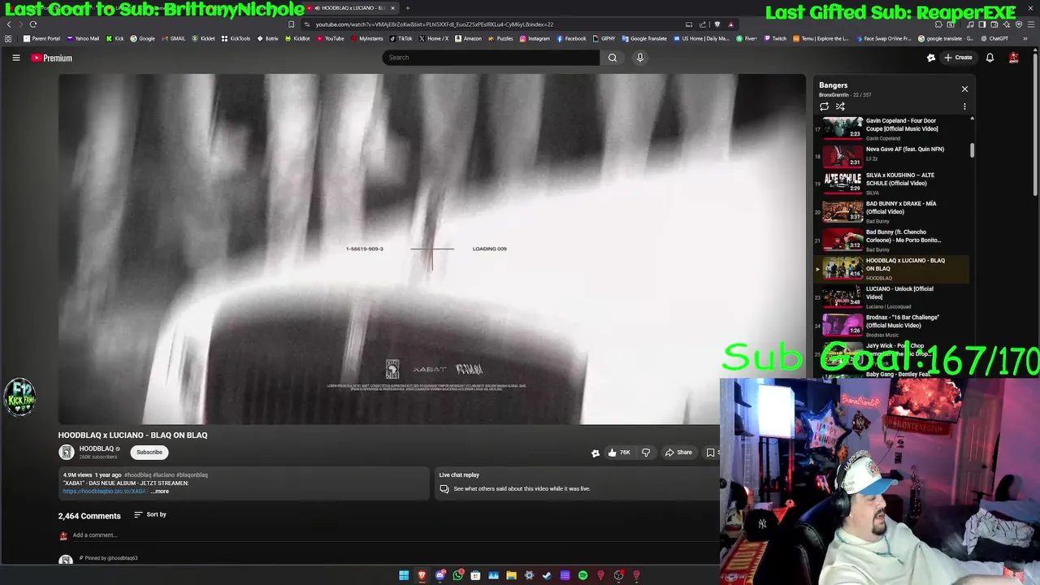This screenshot has width=1040, height=585.
Task: Open a new browser tab with plus
Action: click(x=408, y=8)
